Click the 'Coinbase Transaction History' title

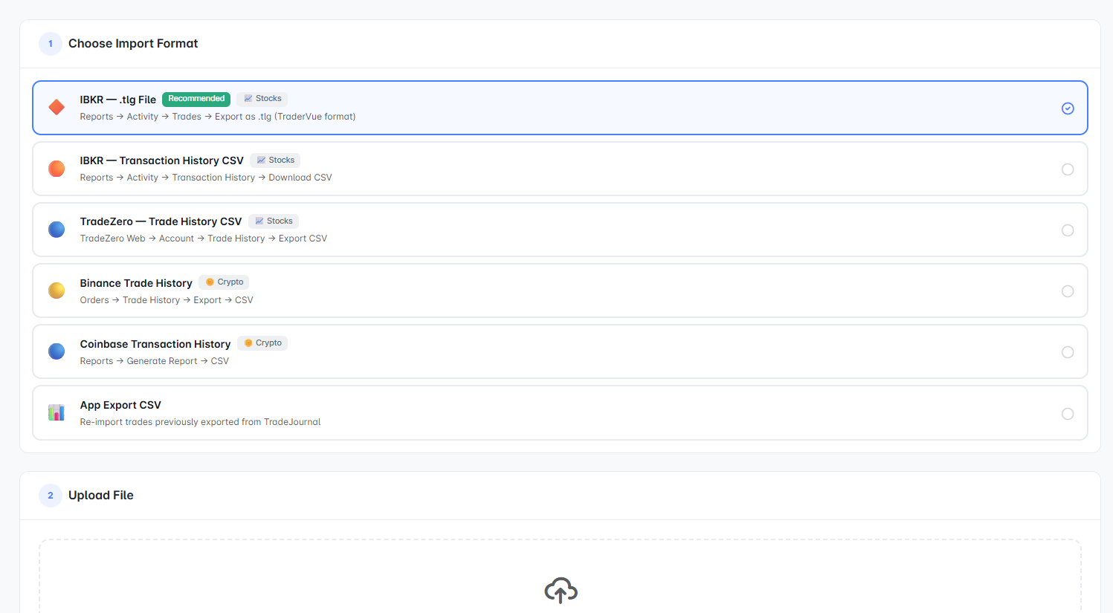tap(155, 344)
